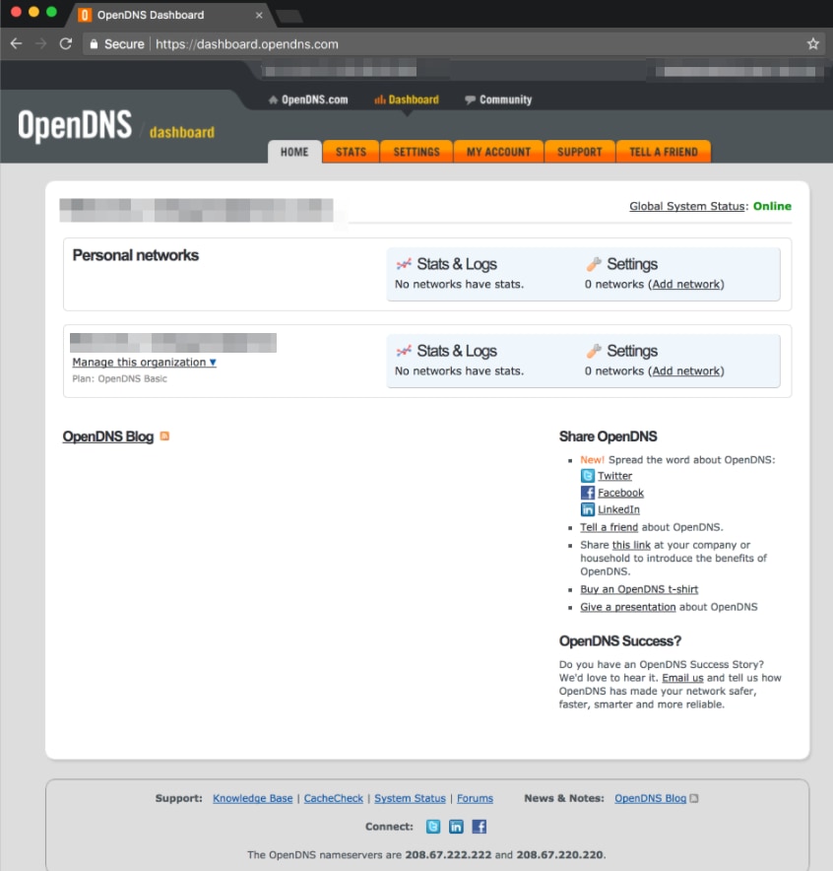
Task: Click Personal networks Settings wrench icon
Action: click(x=594, y=264)
